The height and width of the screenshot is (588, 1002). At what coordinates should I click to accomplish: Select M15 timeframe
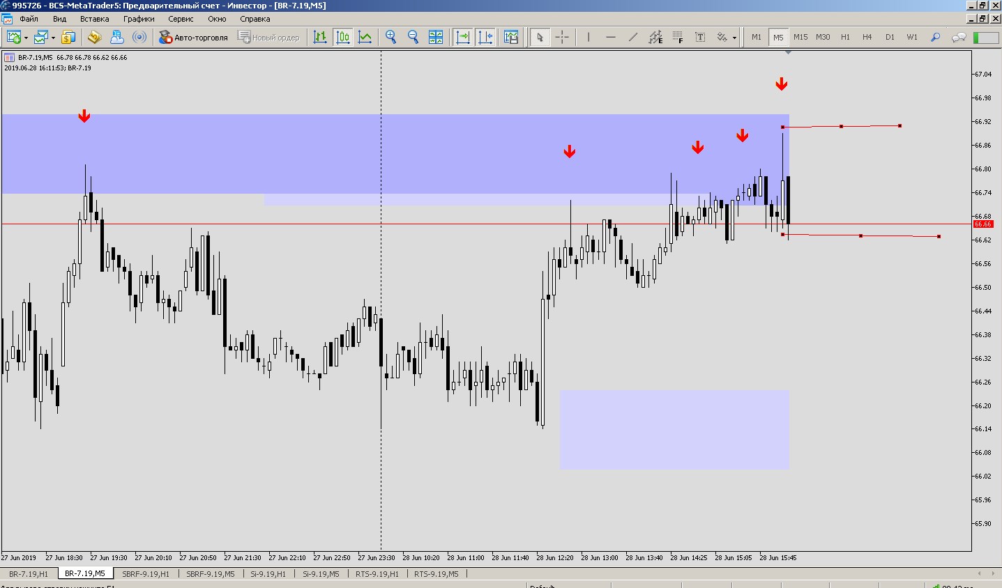tap(800, 37)
